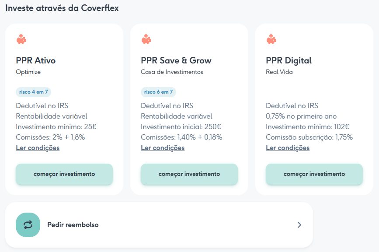Click the 'risco 6 em 7' badge
The height and width of the screenshot is (252, 379).
click(158, 92)
